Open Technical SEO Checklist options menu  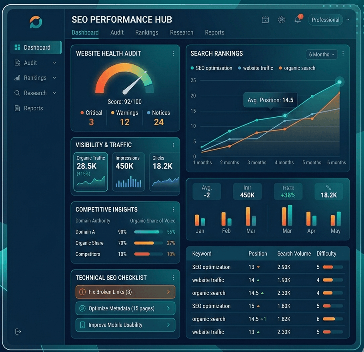173,278
